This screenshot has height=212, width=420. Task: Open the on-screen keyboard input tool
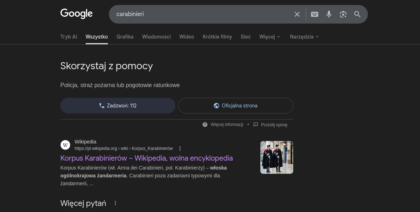[314, 14]
